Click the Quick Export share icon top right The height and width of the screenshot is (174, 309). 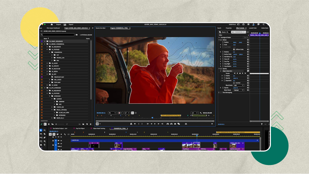click(243, 24)
